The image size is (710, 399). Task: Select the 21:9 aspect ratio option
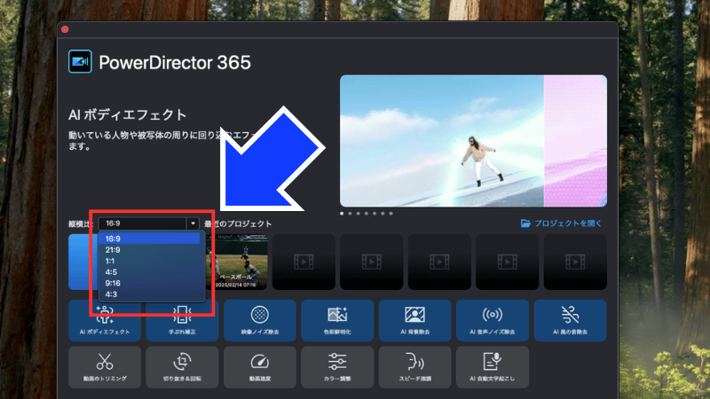click(149, 250)
